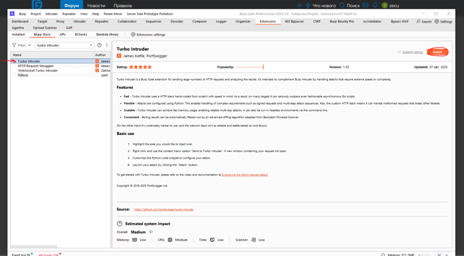This screenshot has width=464, height=256.
Task: Click the PortSwigger icon in HTTP Request Smuggler row
Action: 97,66
